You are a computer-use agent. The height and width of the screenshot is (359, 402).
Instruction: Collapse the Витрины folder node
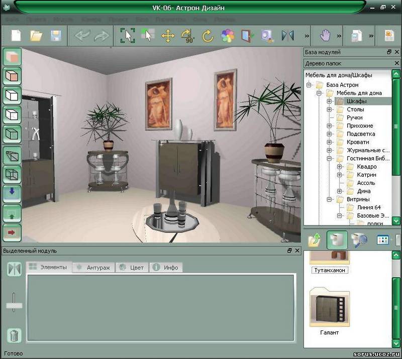tap(330, 199)
